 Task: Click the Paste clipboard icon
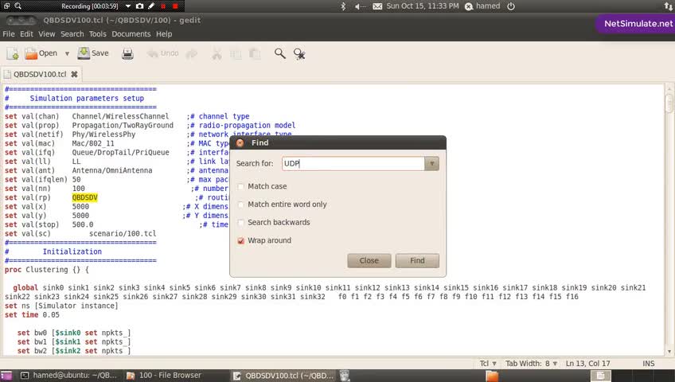coord(255,54)
